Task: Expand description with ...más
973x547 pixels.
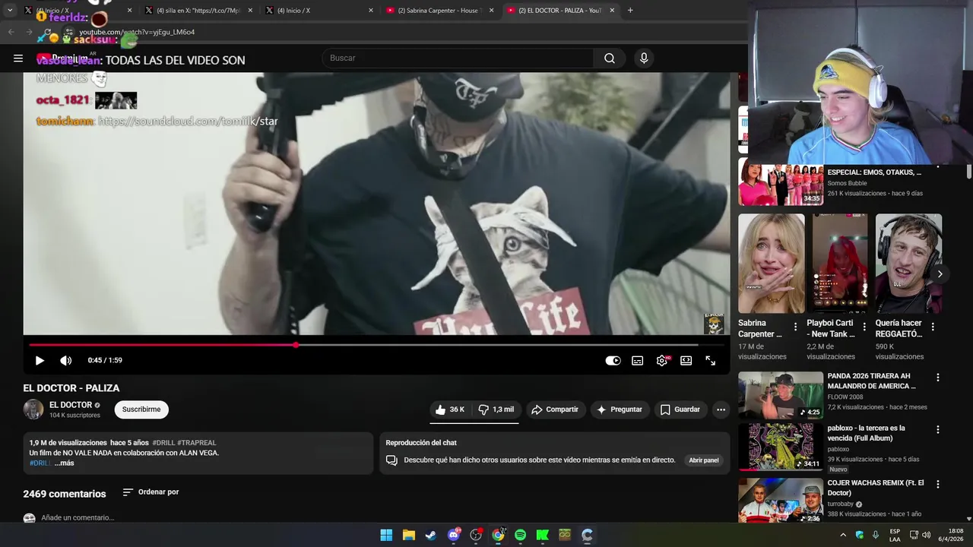Action: 64,463
